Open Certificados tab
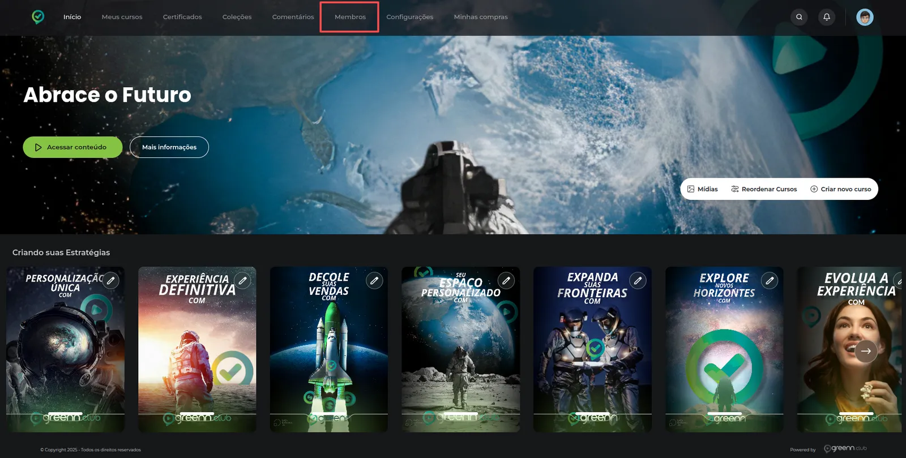The width and height of the screenshot is (906, 458). click(x=182, y=17)
